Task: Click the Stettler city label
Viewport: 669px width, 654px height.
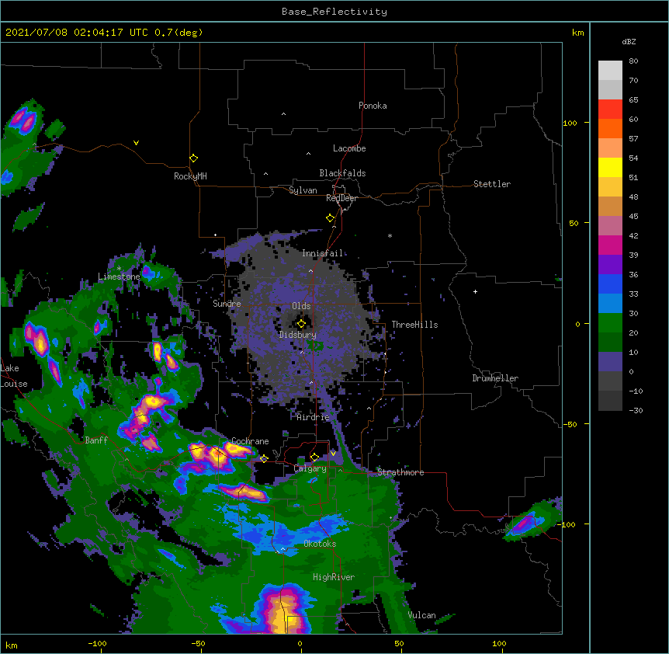Action: coord(492,184)
